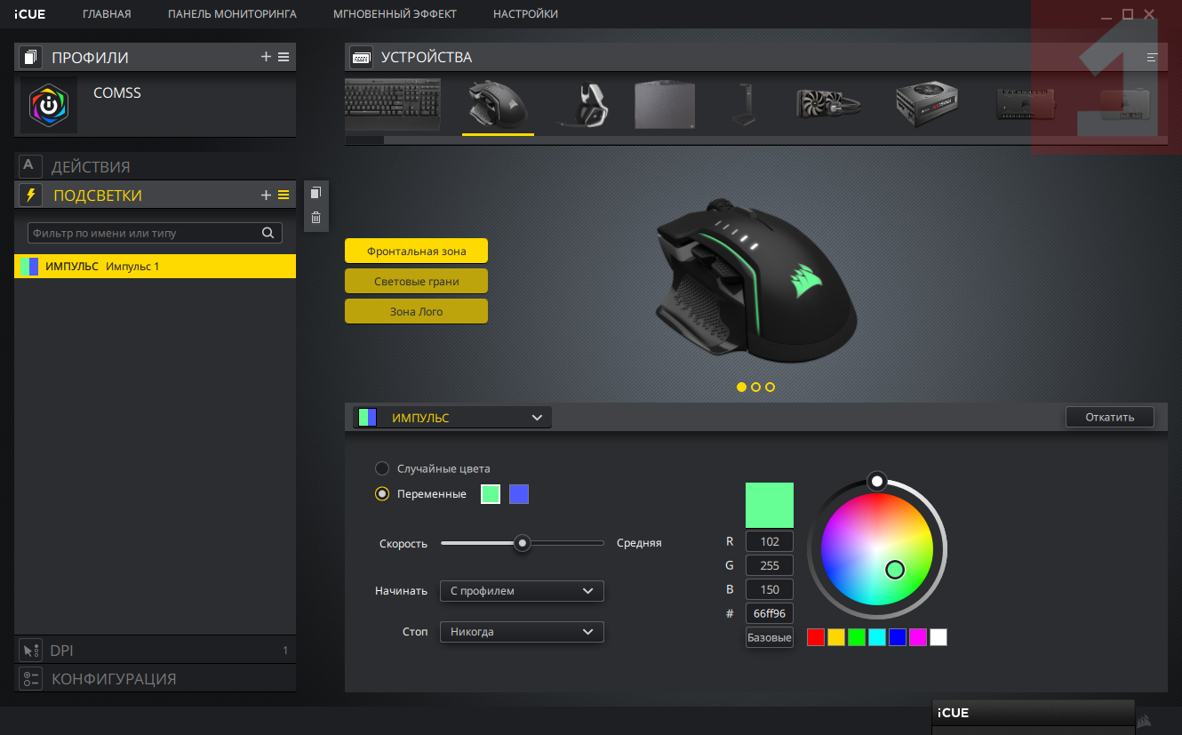Click the B color value field
Image resolution: width=1182 pixels, height=735 pixels.
point(770,589)
